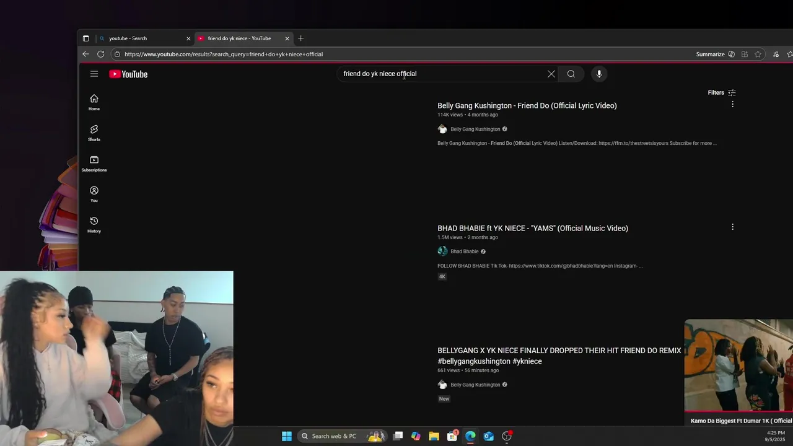Click the Bhad Bhabie channel avatar
Image resolution: width=793 pixels, height=446 pixels.
click(x=442, y=251)
